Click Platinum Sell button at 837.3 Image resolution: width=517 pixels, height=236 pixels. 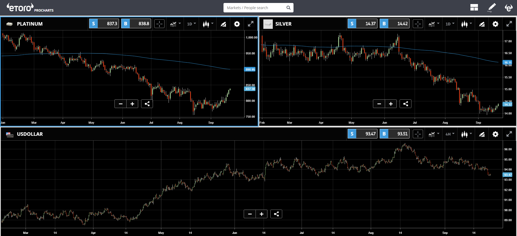pos(104,24)
